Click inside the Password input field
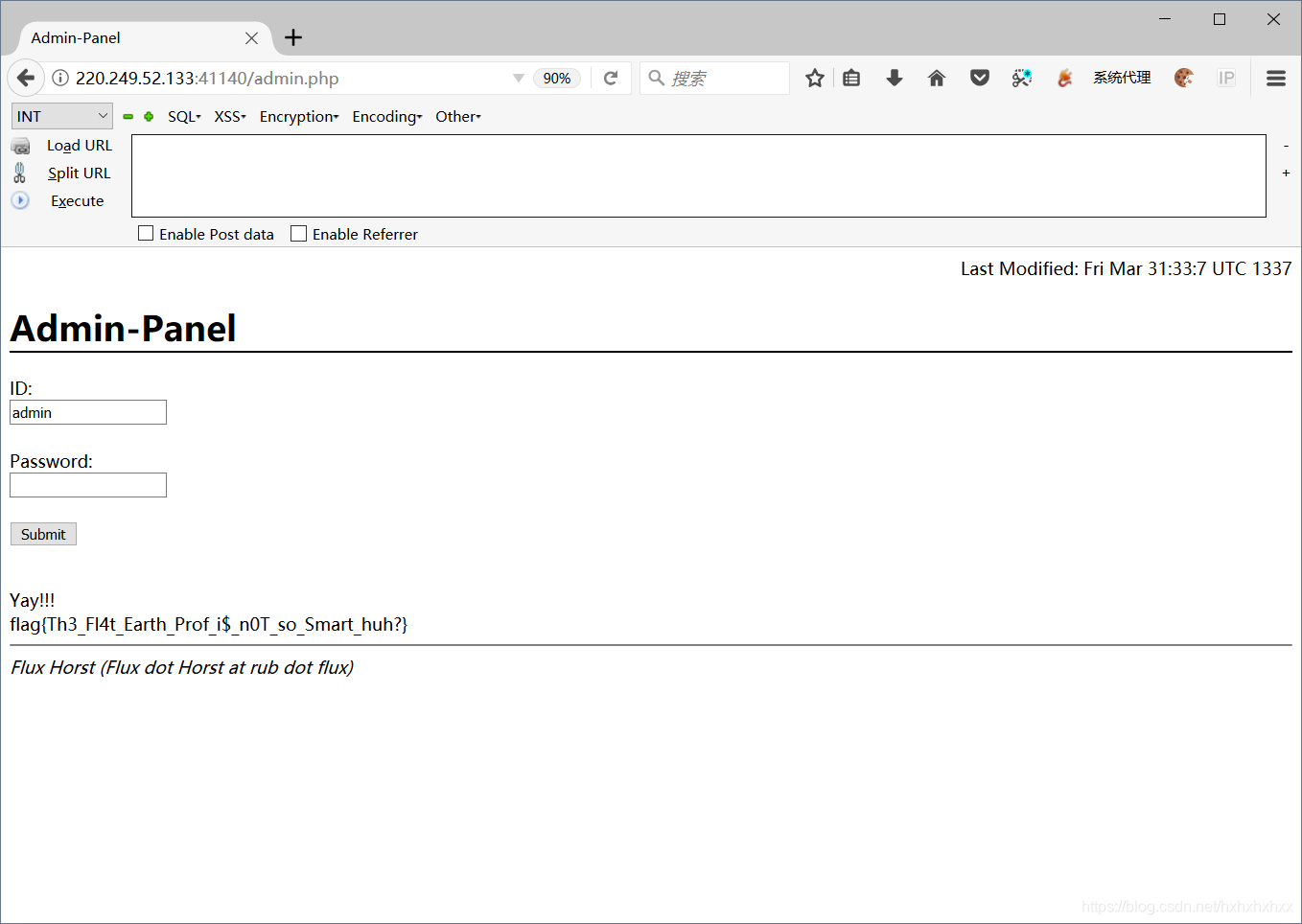Screen dimensions: 1302x924 tap(87, 485)
